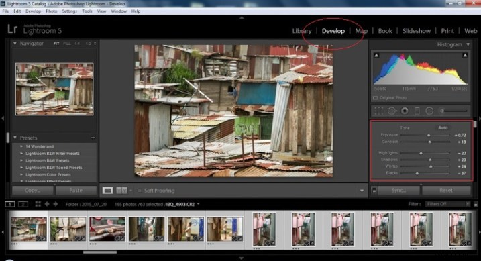Image resolution: width=481 pixels, height=261 pixels.
Task: Expand Lightroom B&W Filter Presets folder
Action: tap(21, 154)
